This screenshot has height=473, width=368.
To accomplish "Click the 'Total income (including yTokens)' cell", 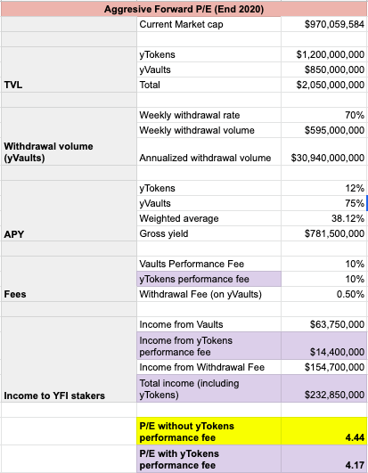I will (209, 389).
